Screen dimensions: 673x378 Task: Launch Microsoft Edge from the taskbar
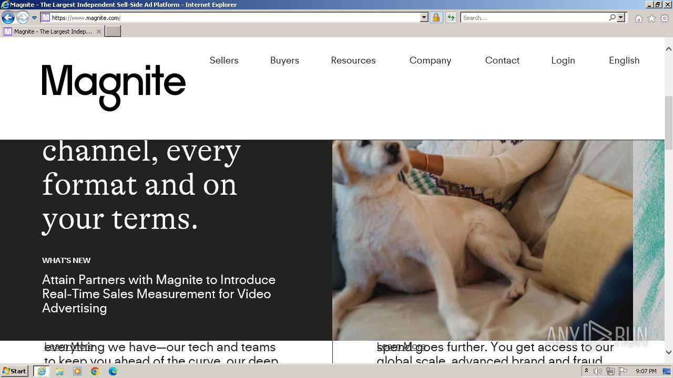click(x=113, y=371)
